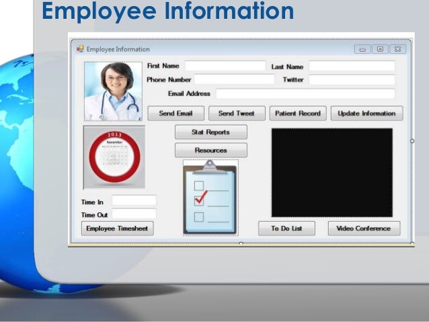Select the Phone Number text box
The height and width of the screenshot is (322, 429).
(234, 79)
